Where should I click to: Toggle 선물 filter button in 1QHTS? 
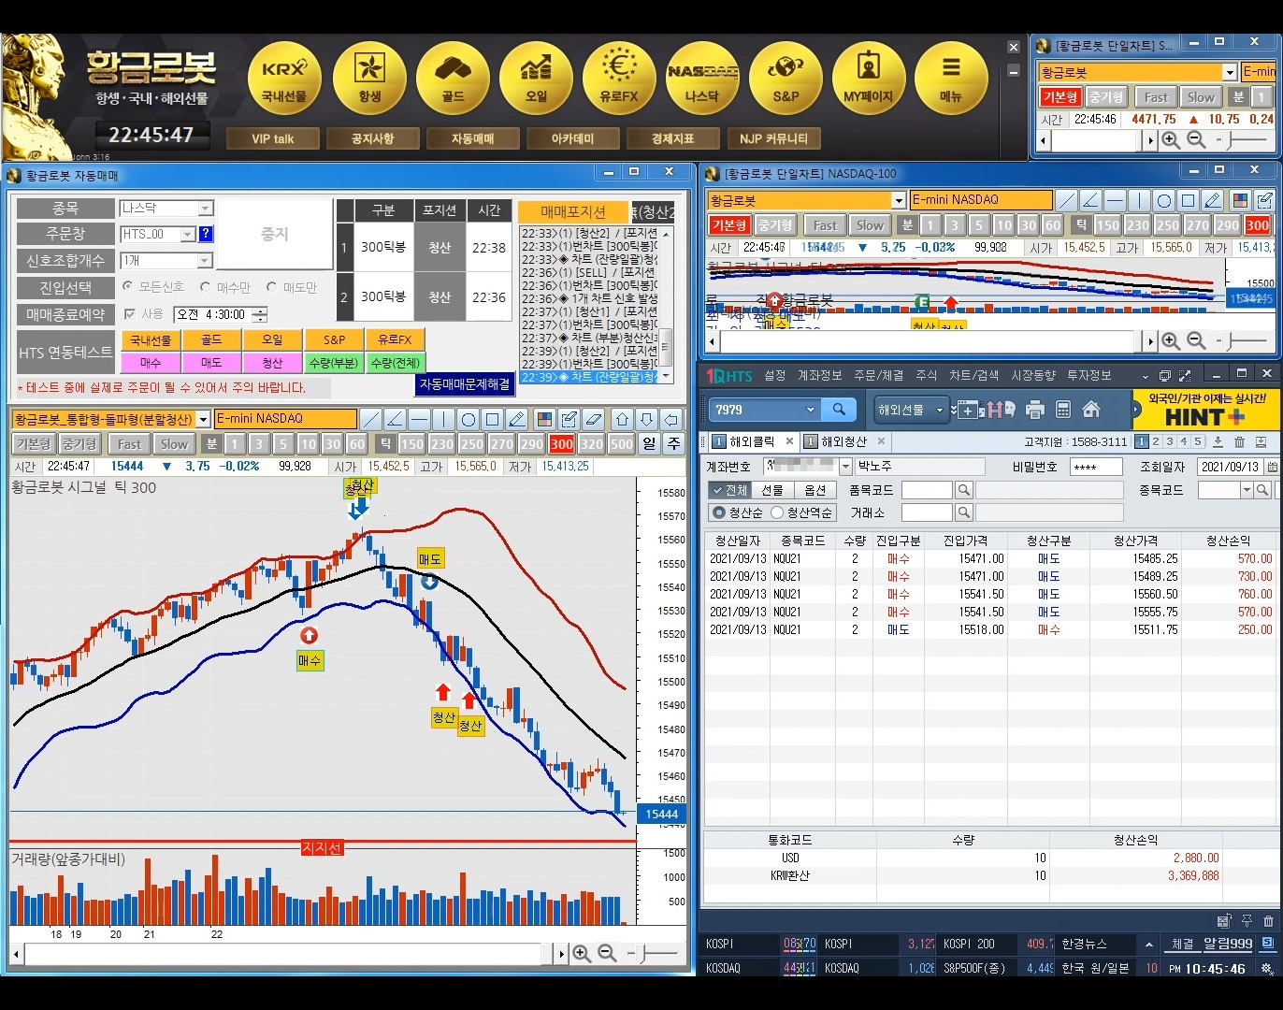[x=771, y=490]
